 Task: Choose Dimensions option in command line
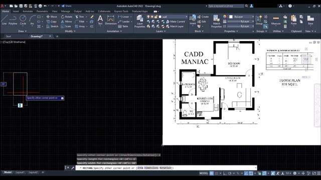[151, 168]
